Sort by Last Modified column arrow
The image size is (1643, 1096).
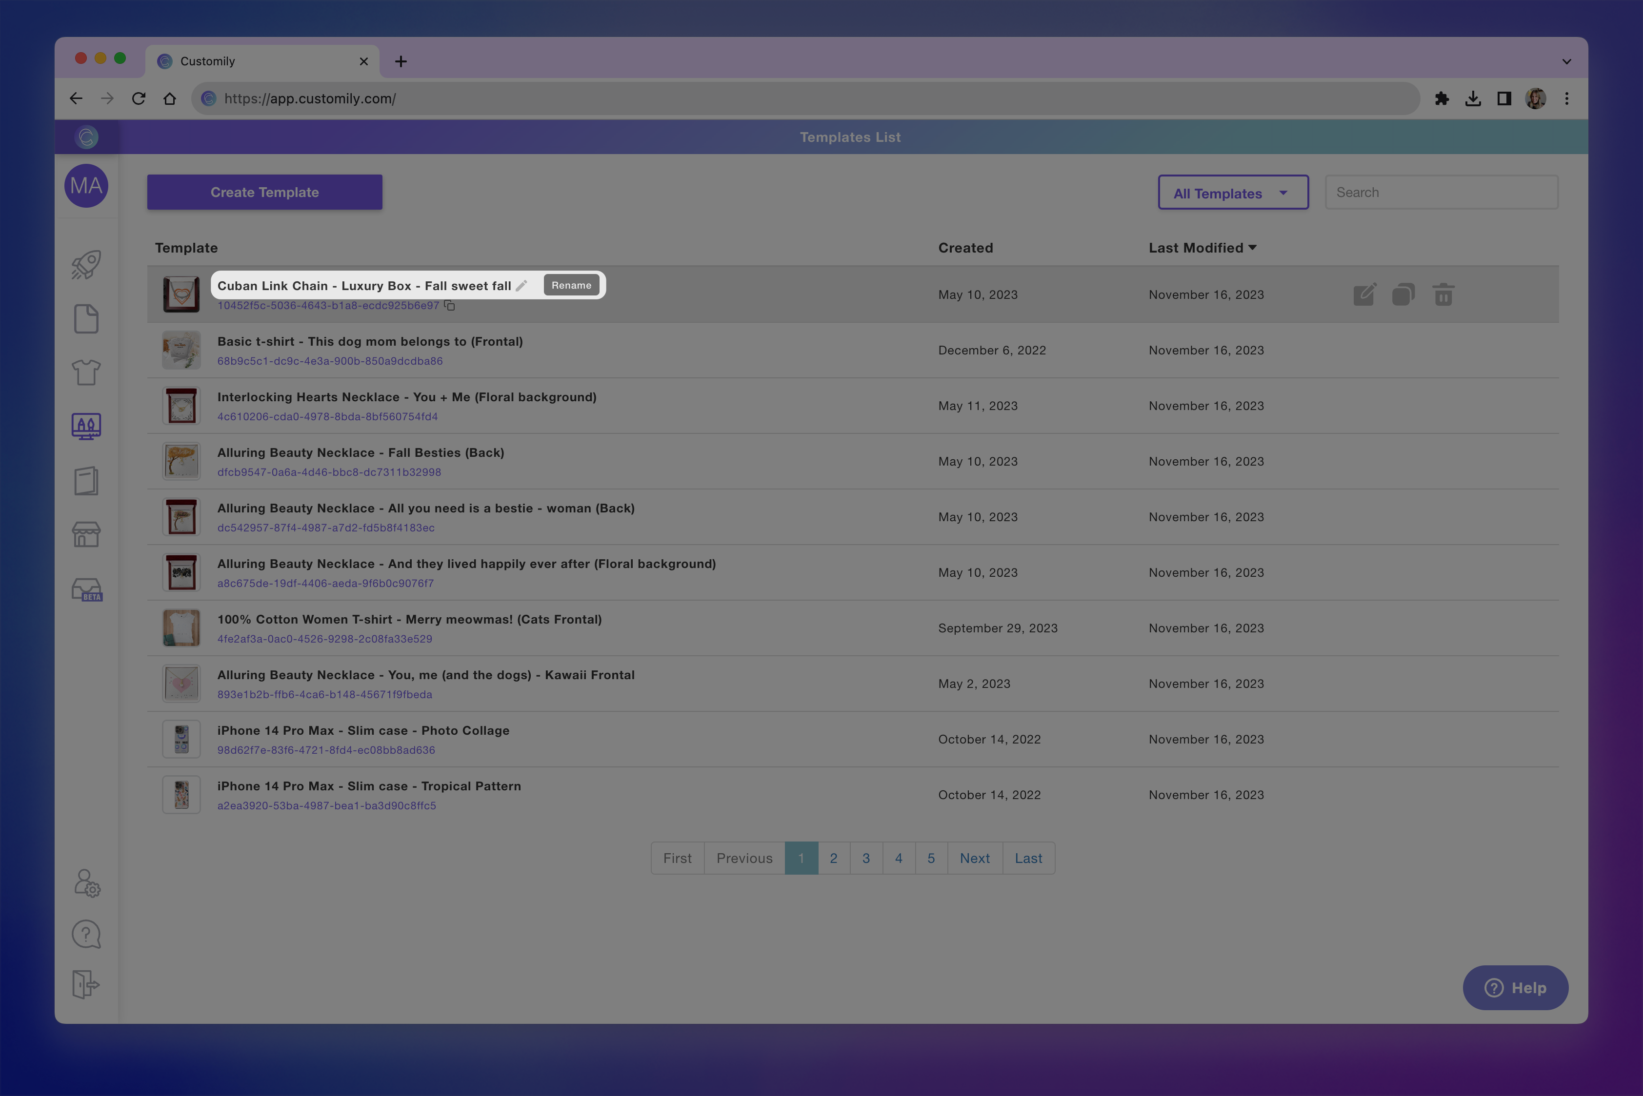coord(1253,248)
